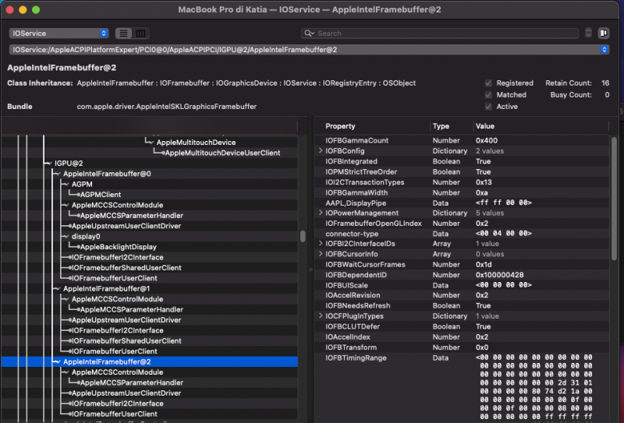Screen dimensions: 624x423
Task: Toggle the Registered checkbox
Action: [488, 83]
